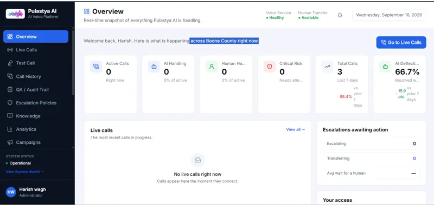Viewport: 434px width, 205px height.
Task: Click the Escalation Policies shield icon
Action: click(x=10, y=103)
